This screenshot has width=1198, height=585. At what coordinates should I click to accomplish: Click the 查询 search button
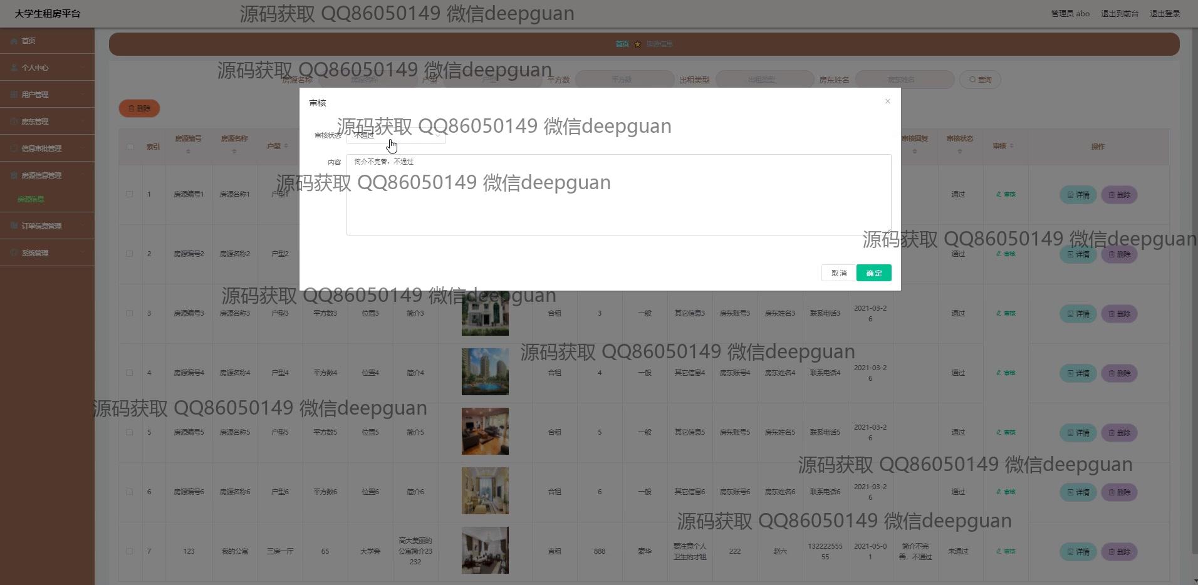click(980, 80)
